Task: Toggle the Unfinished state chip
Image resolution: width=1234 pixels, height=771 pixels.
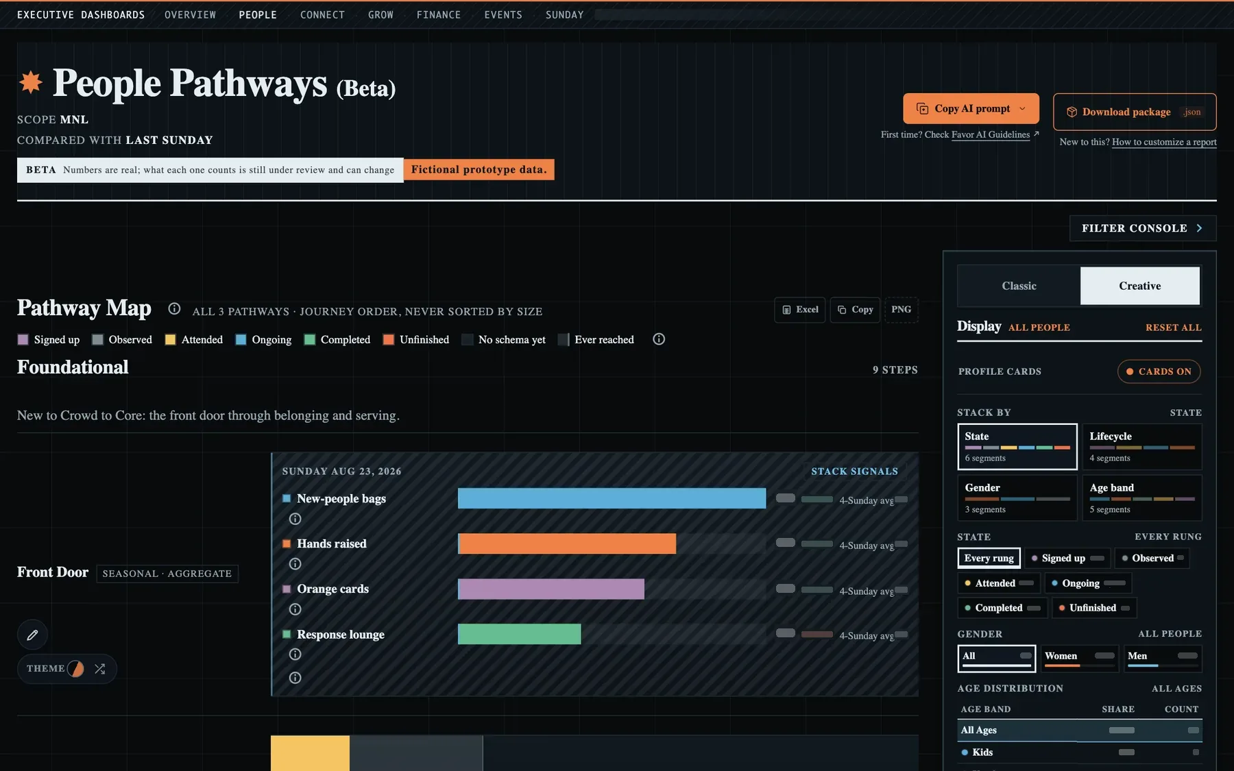Action: tap(1094, 608)
